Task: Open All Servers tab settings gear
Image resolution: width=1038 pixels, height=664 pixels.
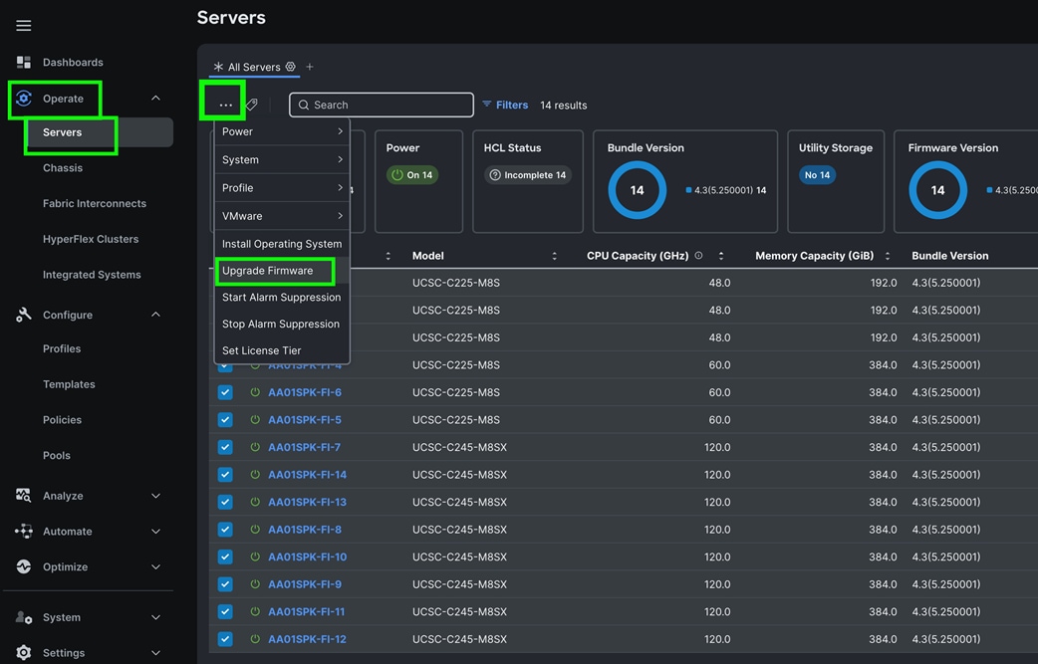Action: (x=291, y=67)
